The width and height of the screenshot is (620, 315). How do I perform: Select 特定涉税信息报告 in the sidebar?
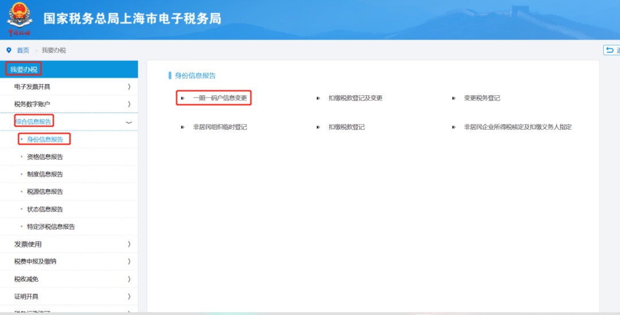click(x=51, y=227)
